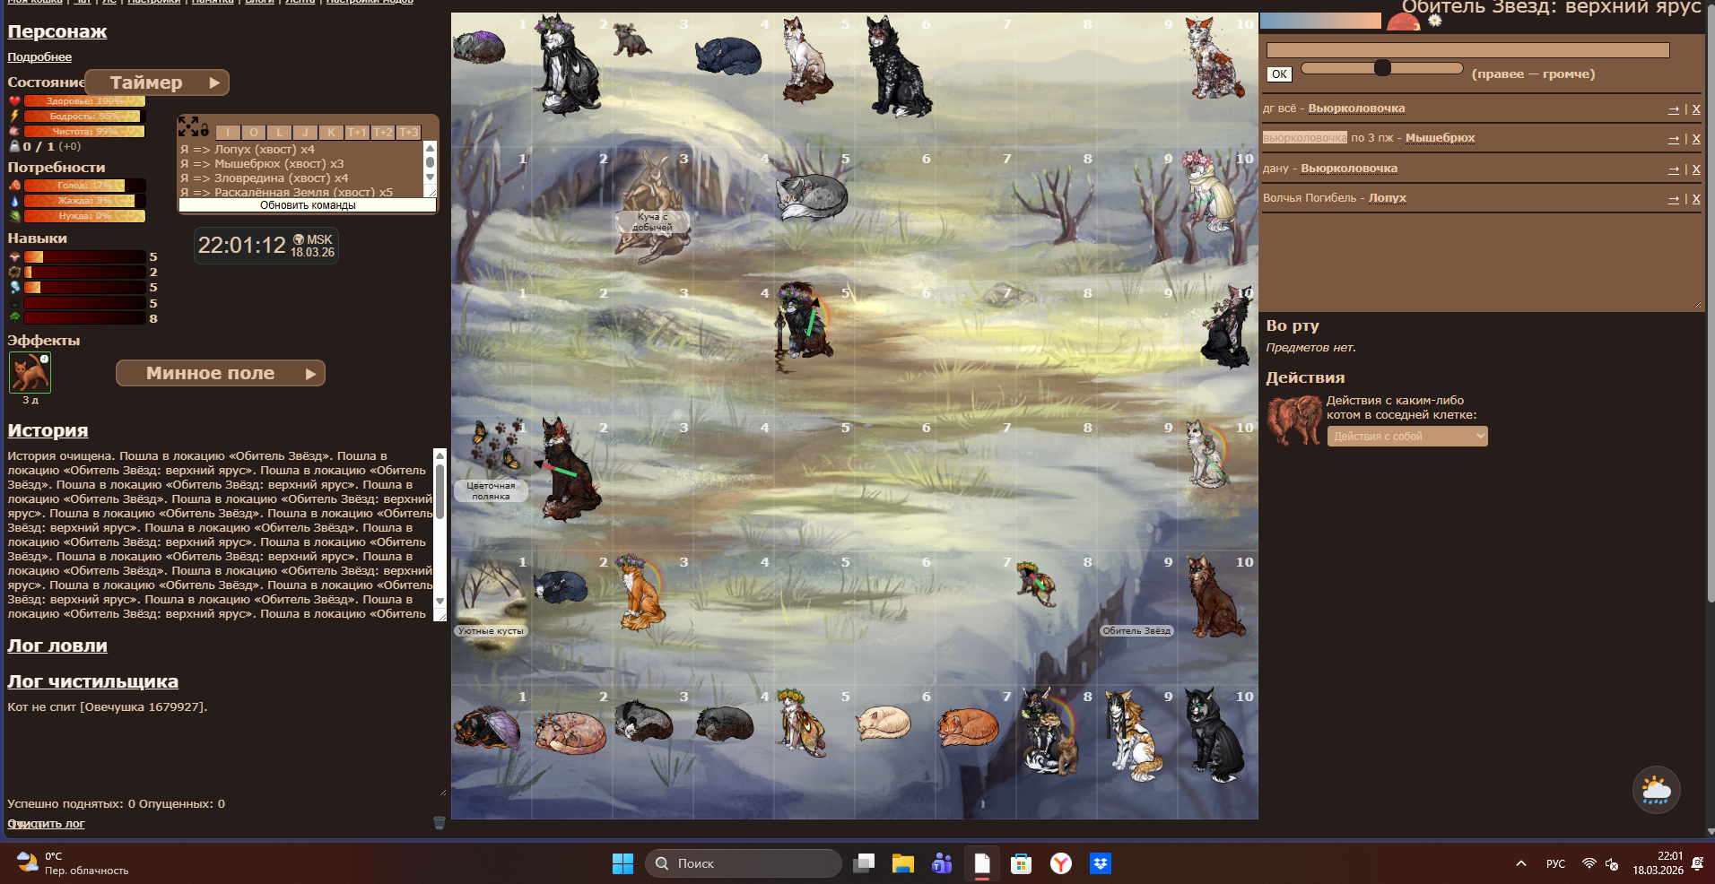Click the down arrow of the commands list scrollbar
This screenshot has width=1715, height=884.
(x=430, y=178)
